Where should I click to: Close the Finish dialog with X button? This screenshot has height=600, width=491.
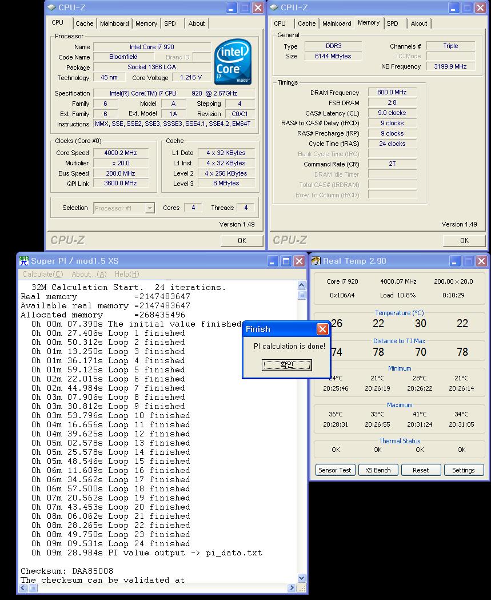point(322,329)
